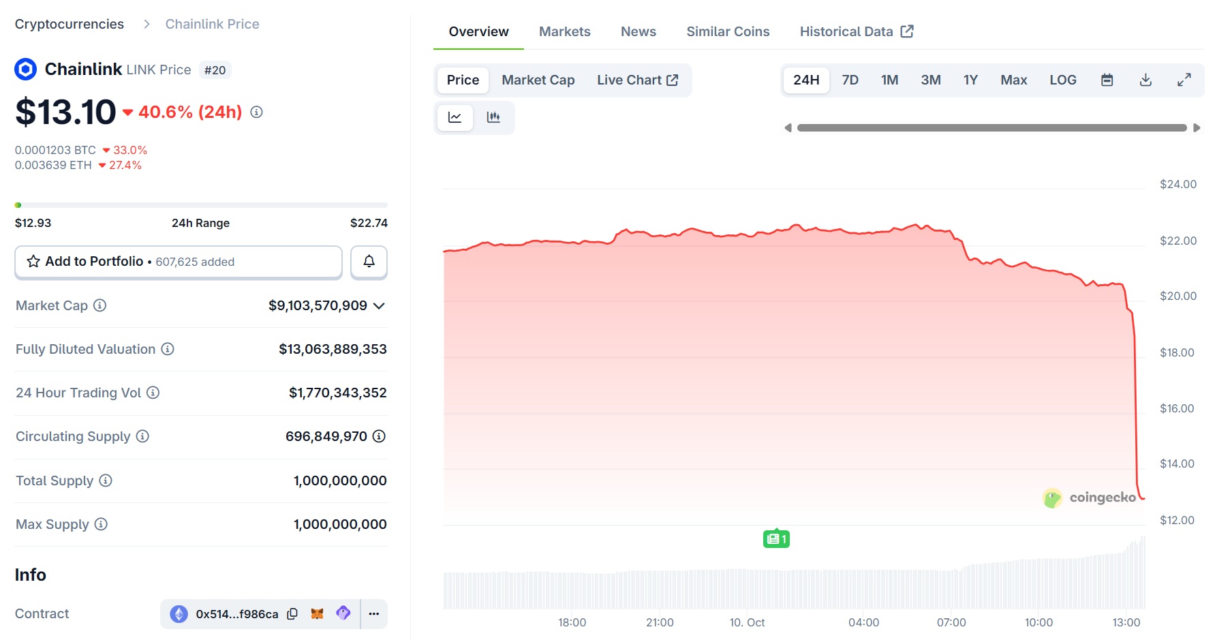Select the 1Y time range
Image resolution: width=1215 pixels, height=640 pixels.
click(971, 80)
